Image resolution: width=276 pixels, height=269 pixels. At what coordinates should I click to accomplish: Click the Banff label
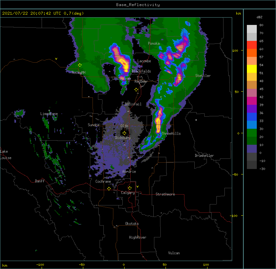[x=40, y=181]
